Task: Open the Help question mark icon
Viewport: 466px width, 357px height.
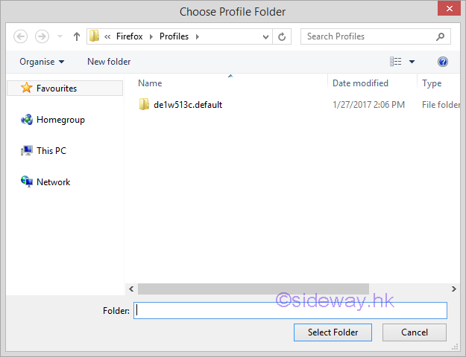Action: coord(443,62)
